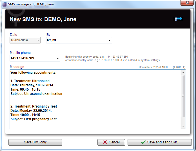Click '1. Treatment: Ultrasound' line
196x151 pixels.
point(30,81)
